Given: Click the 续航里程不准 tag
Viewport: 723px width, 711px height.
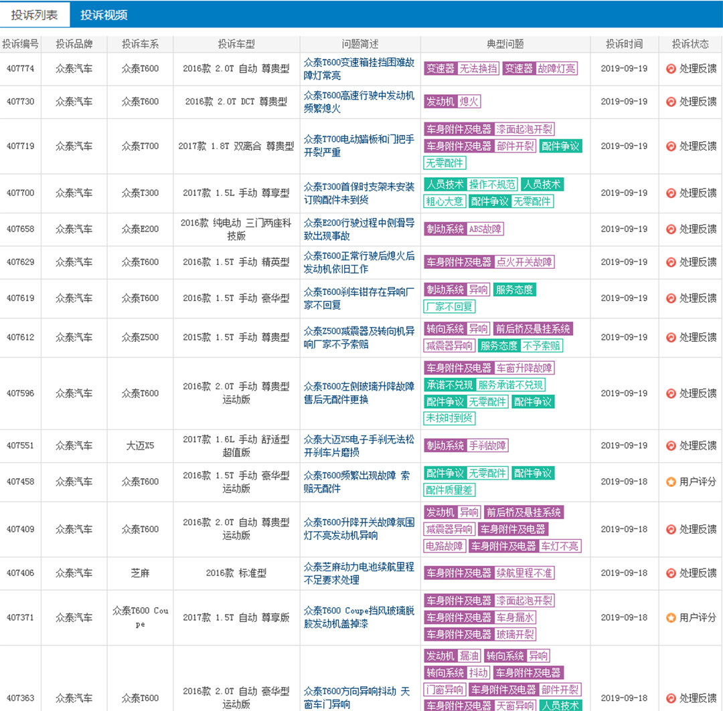Looking at the screenshot, I should [x=525, y=573].
